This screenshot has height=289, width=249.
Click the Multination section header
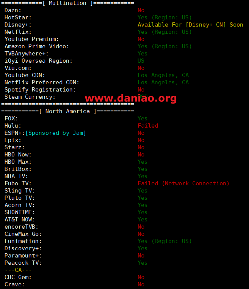coord(68,3)
